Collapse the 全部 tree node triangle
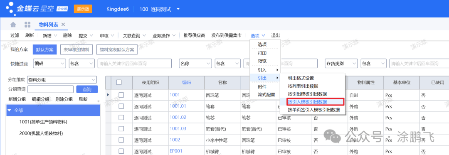449x155 pixels. [10, 111]
